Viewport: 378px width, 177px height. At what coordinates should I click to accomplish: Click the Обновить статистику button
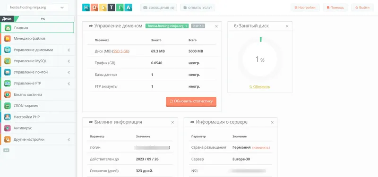pos(191,101)
